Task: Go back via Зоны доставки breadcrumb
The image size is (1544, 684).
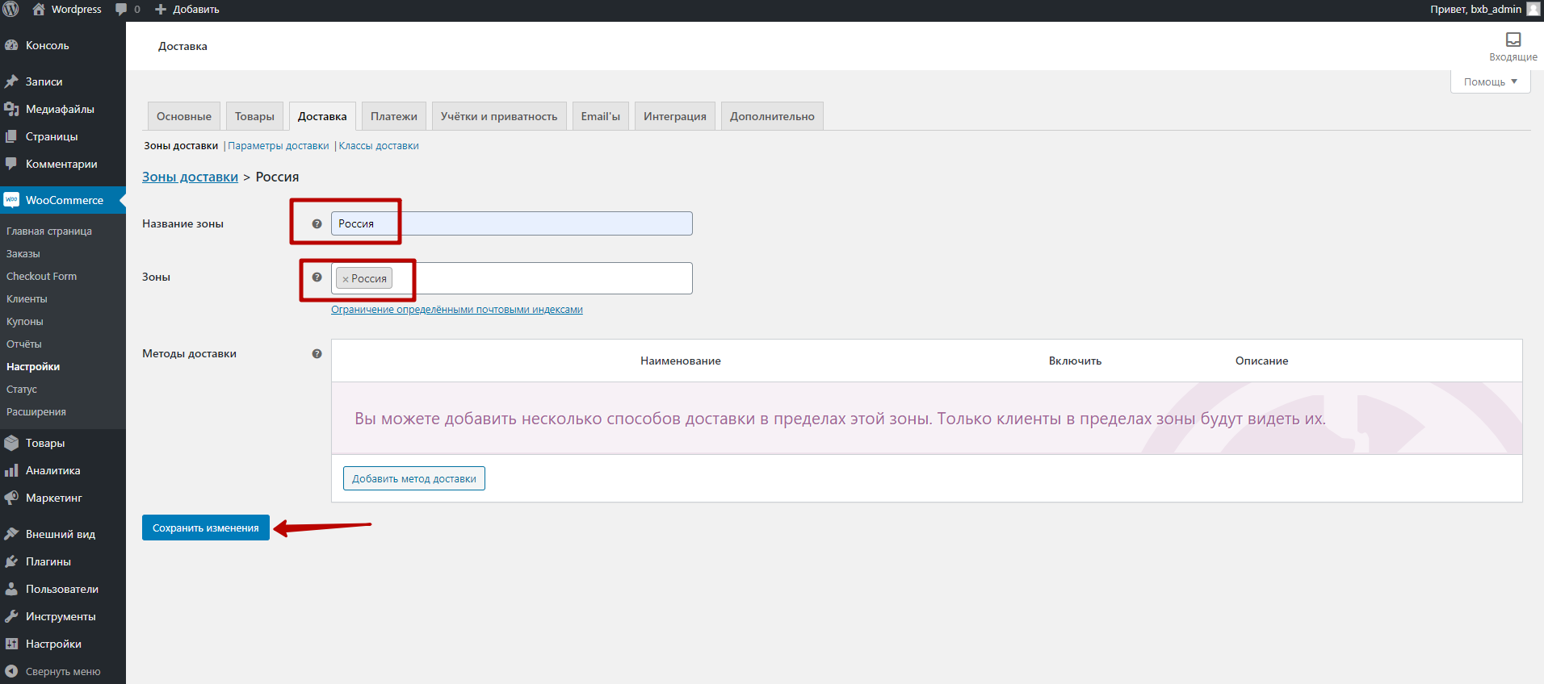Action: (190, 177)
